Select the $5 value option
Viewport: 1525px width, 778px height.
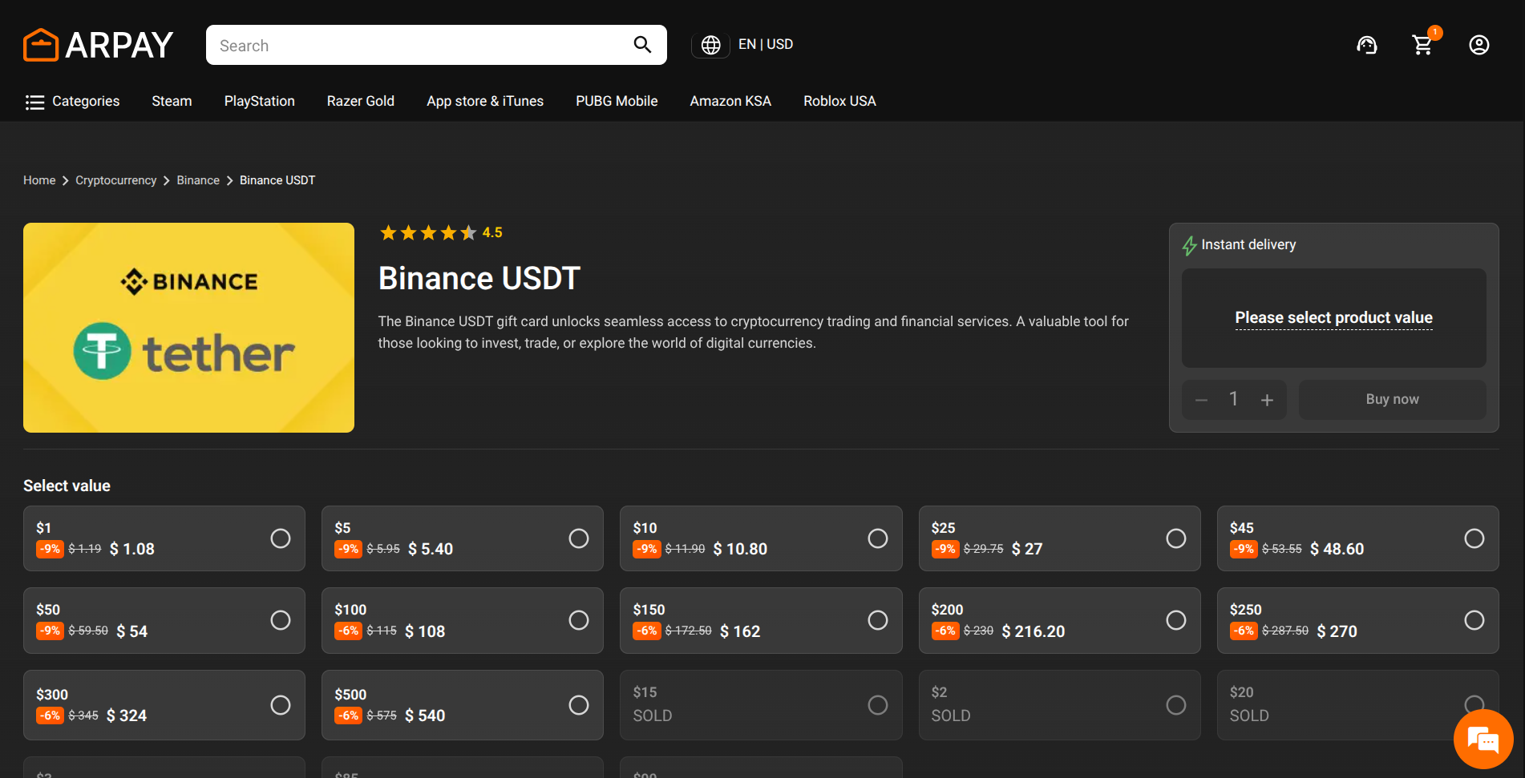[463, 538]
